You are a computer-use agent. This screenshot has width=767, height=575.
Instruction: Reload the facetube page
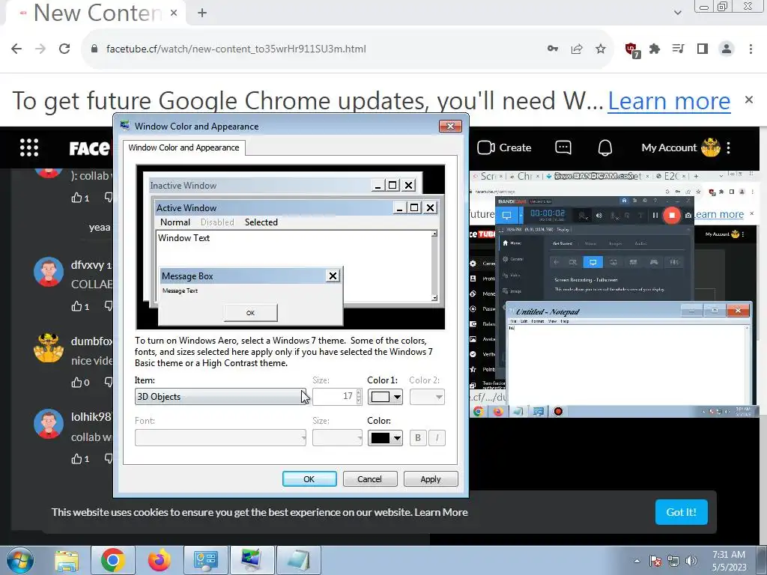(x=64, y=49)
